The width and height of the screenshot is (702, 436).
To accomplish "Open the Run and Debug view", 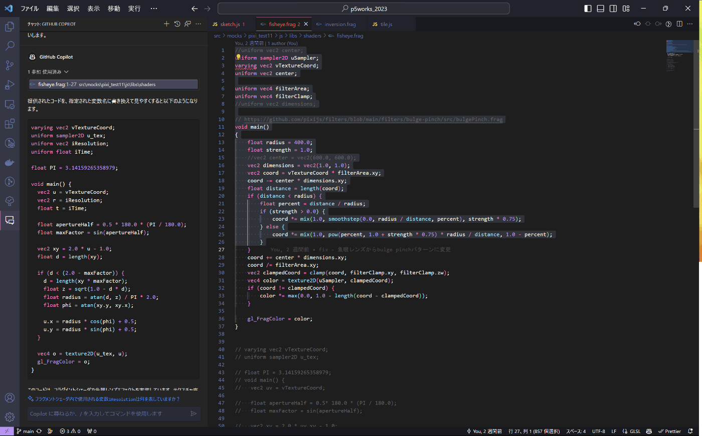I will click(x=10, y=85).
